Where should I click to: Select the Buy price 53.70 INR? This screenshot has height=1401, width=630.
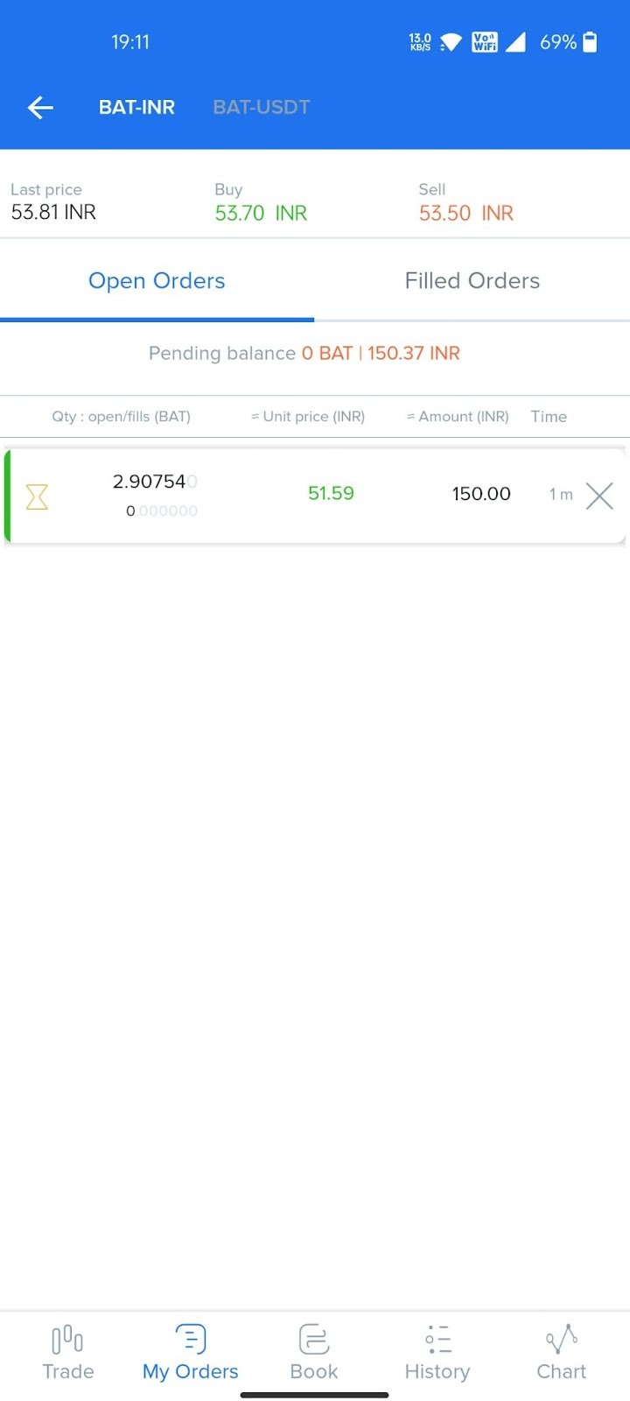click(260, 213)
